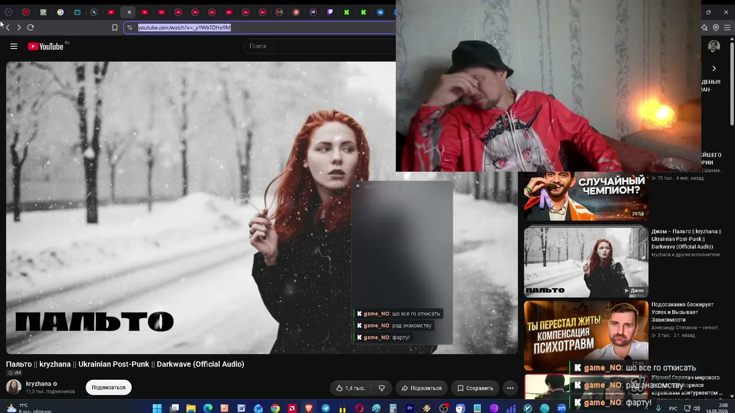Go forward in browser history
Viewport: 735px width, 413px height.
[x=19, y=28]
